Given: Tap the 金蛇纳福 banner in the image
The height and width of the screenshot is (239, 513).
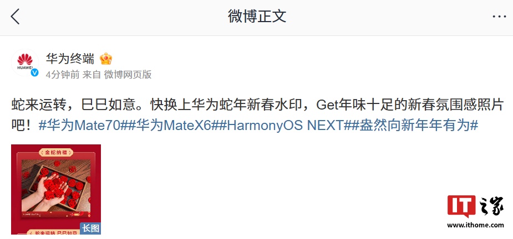Looking at the screenshot, I should point(56,153).
